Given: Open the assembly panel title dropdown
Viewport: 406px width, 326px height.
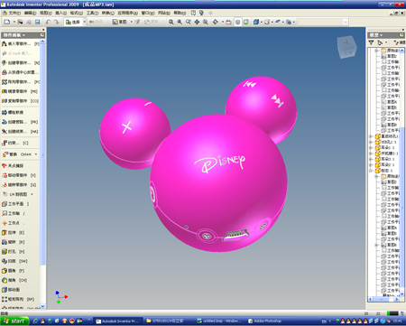Looking at the screenshot, I should [x=14, y=35].
